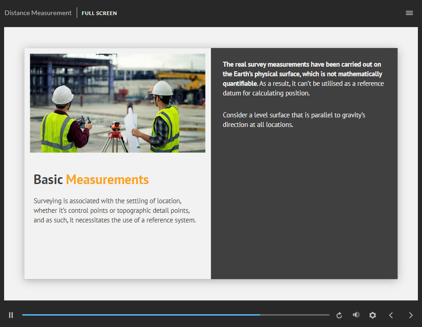Click the paragraph starting with Surveying is associated
Image resolution: width=422 pixels, height=327 pixels.
pyautogui.click(x=115, y=211)
